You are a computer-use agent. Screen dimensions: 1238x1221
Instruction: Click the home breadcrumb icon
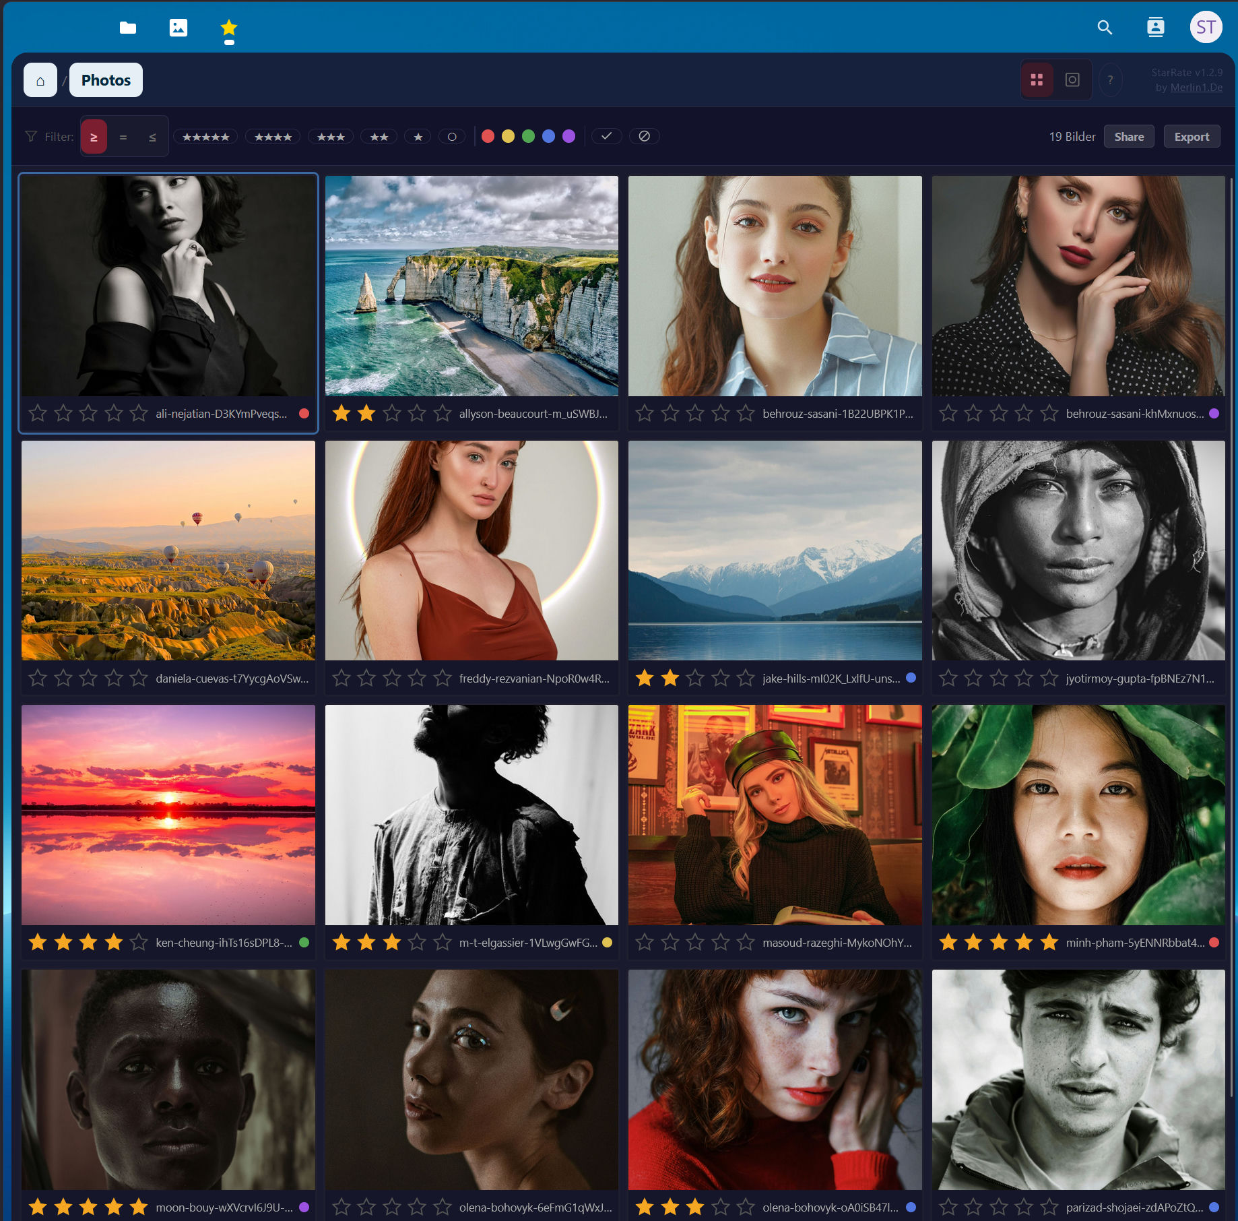(x=40, y=80)
